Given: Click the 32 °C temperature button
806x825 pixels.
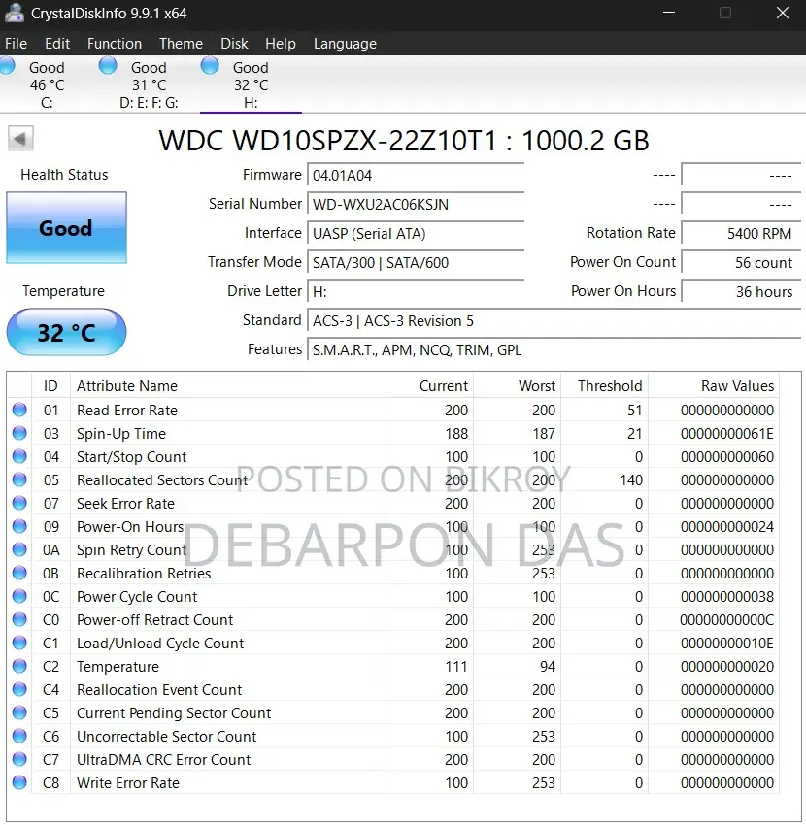Looking at the screenshot, I should [x=66, y=332].
